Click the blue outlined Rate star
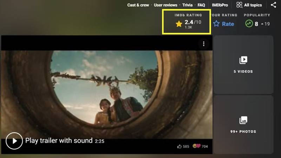 tap(216, 24)
